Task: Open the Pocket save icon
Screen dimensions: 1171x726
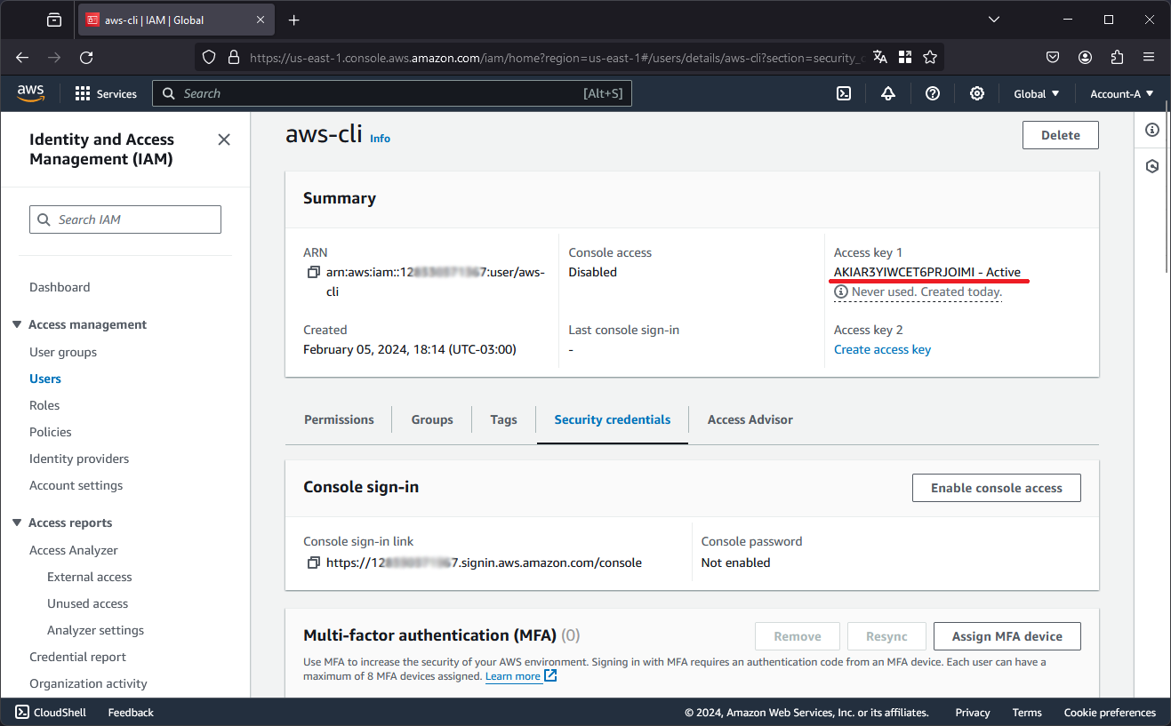Action: pyautogui.click(x=1053, y=57)
